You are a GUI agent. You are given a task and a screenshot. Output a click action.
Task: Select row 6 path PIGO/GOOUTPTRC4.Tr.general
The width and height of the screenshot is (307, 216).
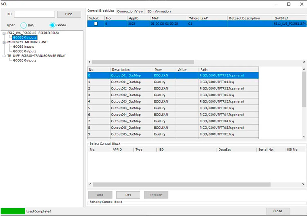click(229, 115)
